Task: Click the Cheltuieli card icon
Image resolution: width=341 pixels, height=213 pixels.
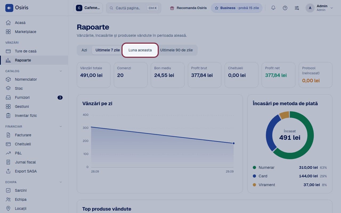Action: [x=8, y=144]
